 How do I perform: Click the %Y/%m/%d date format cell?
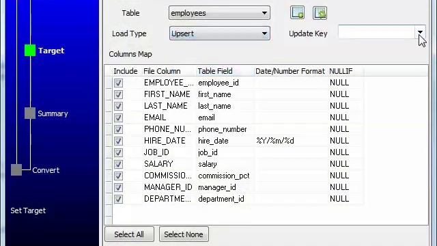pyautogui.click(x=291, y=141)
